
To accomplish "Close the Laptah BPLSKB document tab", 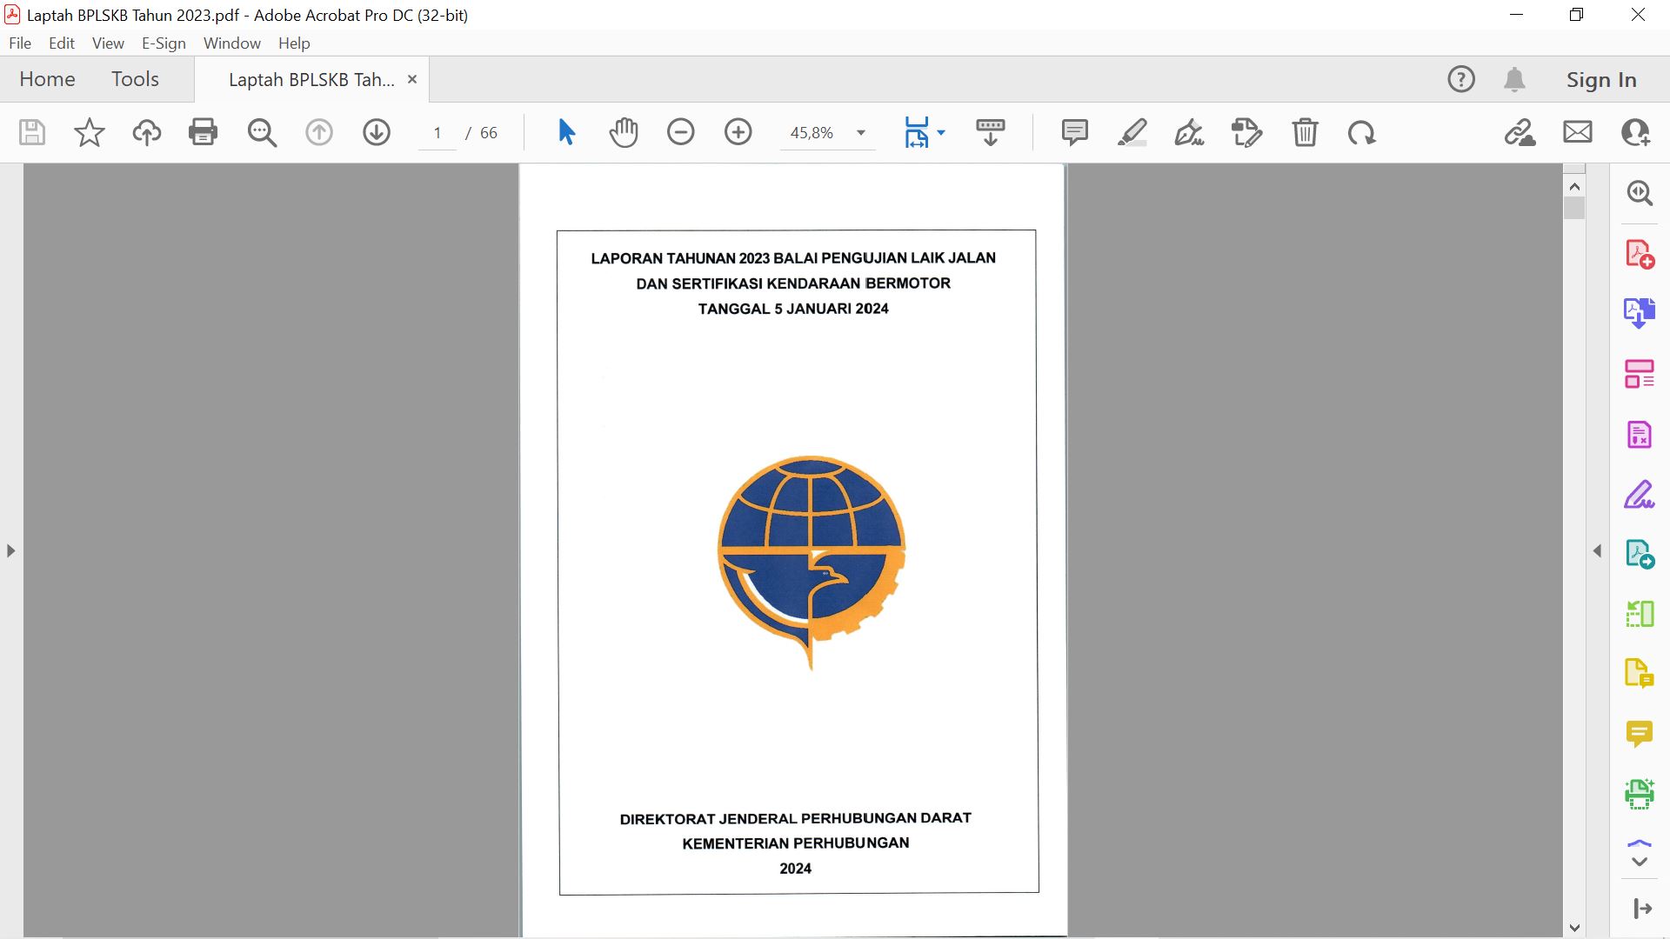I will [x=412, y=79].
